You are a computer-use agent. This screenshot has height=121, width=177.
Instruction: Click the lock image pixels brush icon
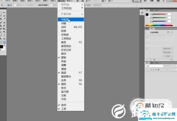154,70
